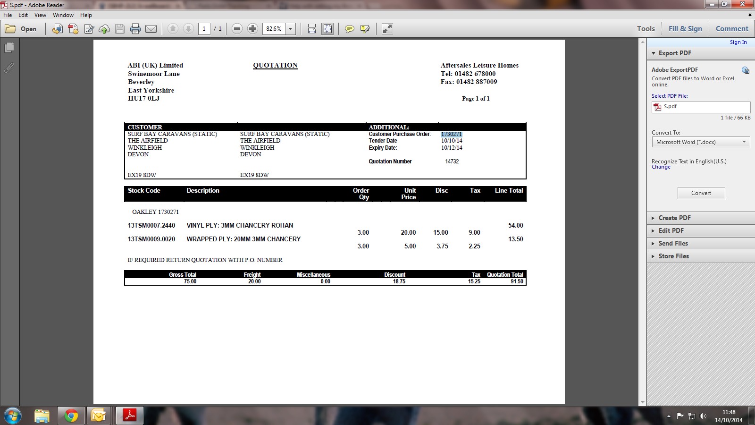Viewport: 755px width, 425px height.
Task: Switch to read mode icon
Action: 387,29
